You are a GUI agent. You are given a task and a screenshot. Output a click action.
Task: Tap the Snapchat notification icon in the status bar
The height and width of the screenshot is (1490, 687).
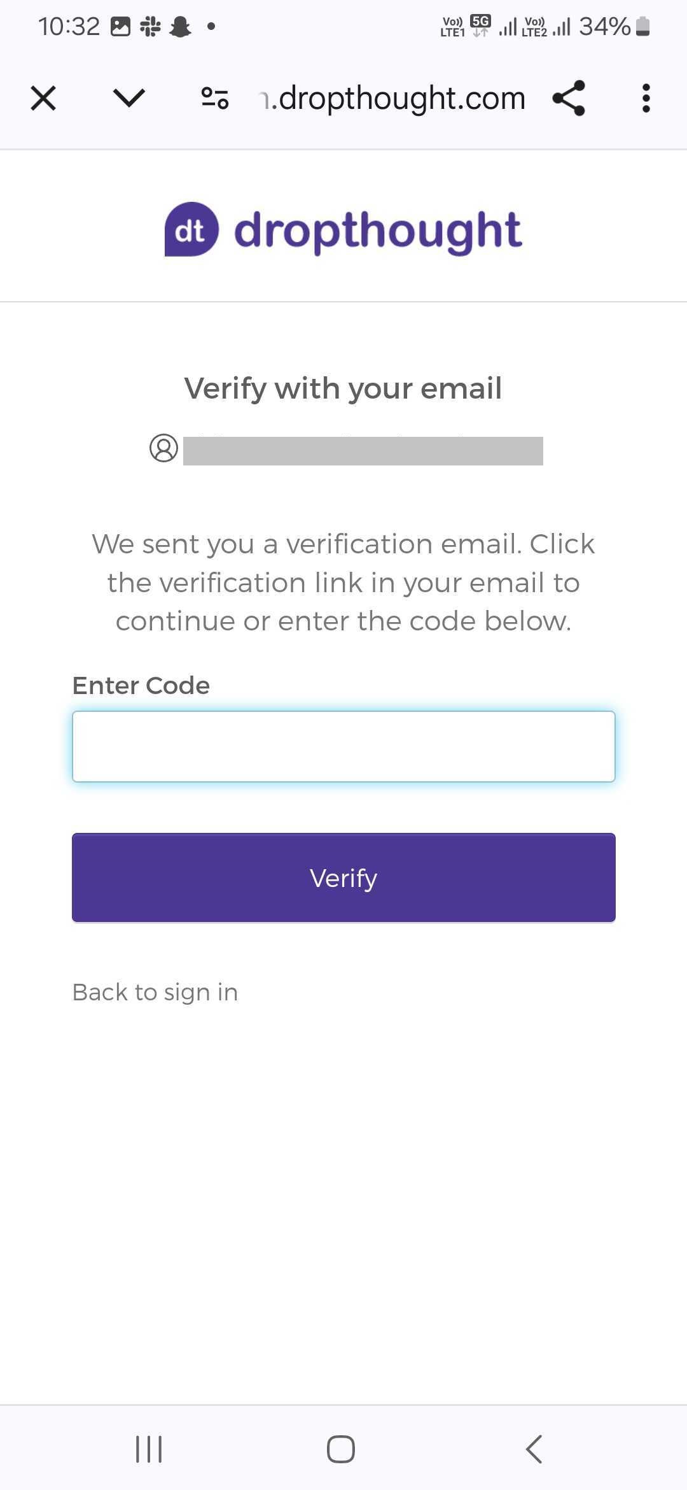180,25
